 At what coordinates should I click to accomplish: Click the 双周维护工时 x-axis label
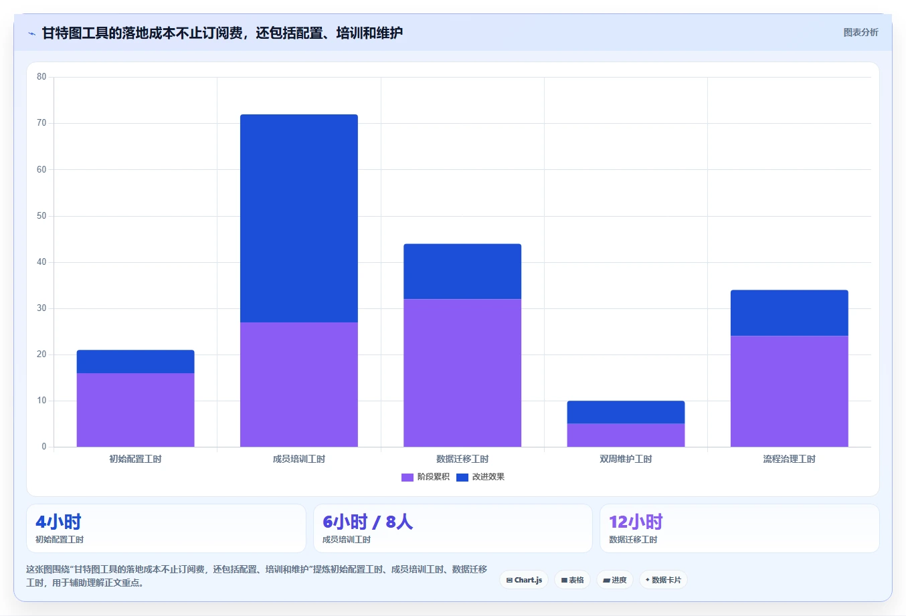coord(626,459)
